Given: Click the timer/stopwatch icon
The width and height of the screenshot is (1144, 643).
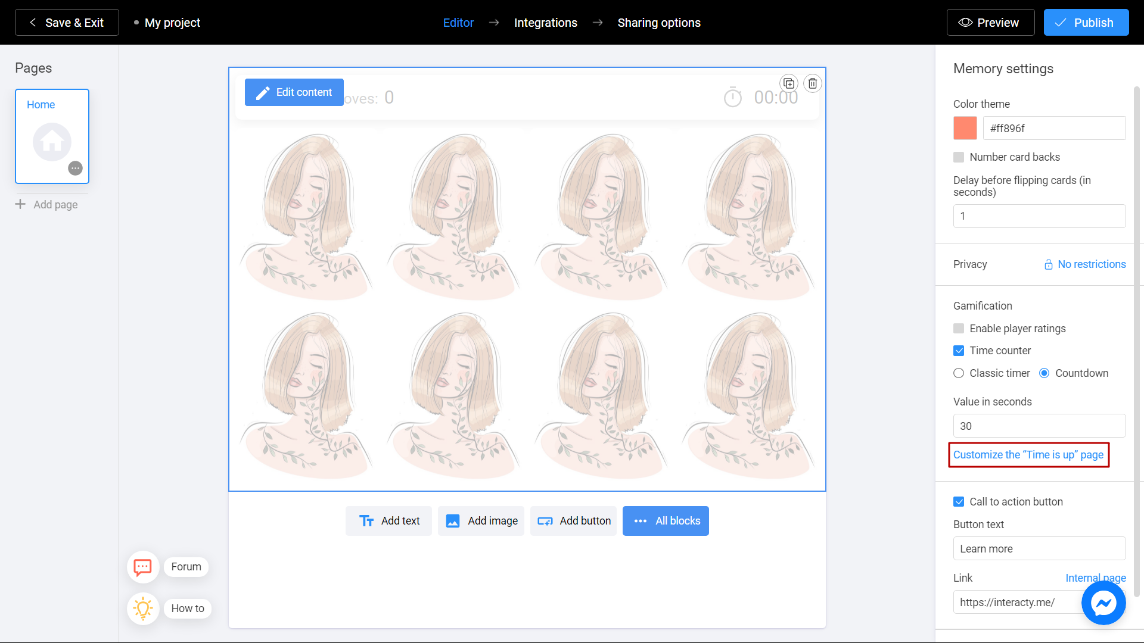Looking at the screenshot, I should coord(732,96).
